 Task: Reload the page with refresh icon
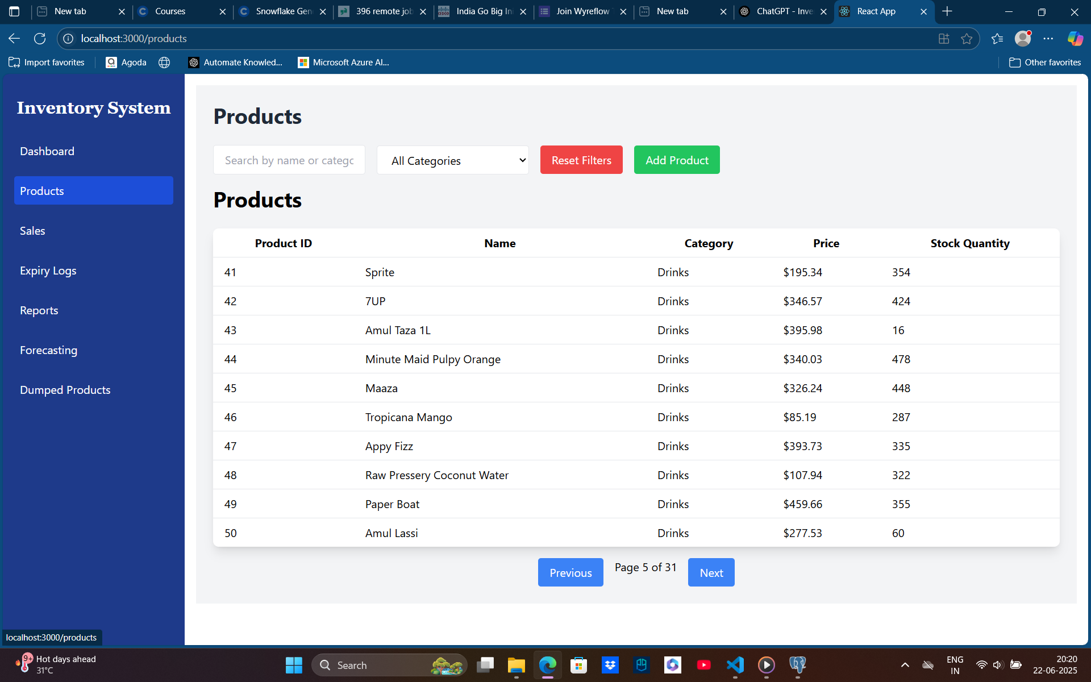[40, 39]
